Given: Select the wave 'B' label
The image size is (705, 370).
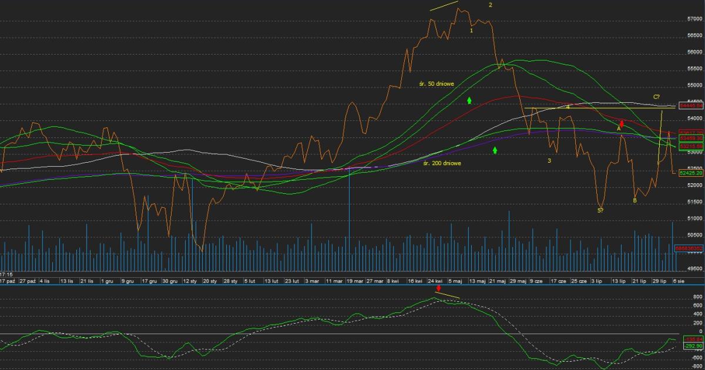Looking at the screenshot, I should point(634,201).
